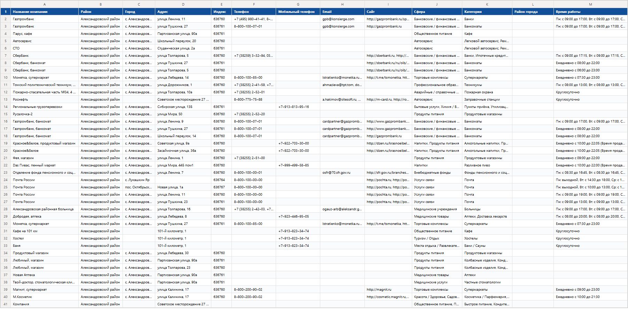Select the 'Заправочные станции' category cell
628x314 pixels.
[x=487, y=100]
